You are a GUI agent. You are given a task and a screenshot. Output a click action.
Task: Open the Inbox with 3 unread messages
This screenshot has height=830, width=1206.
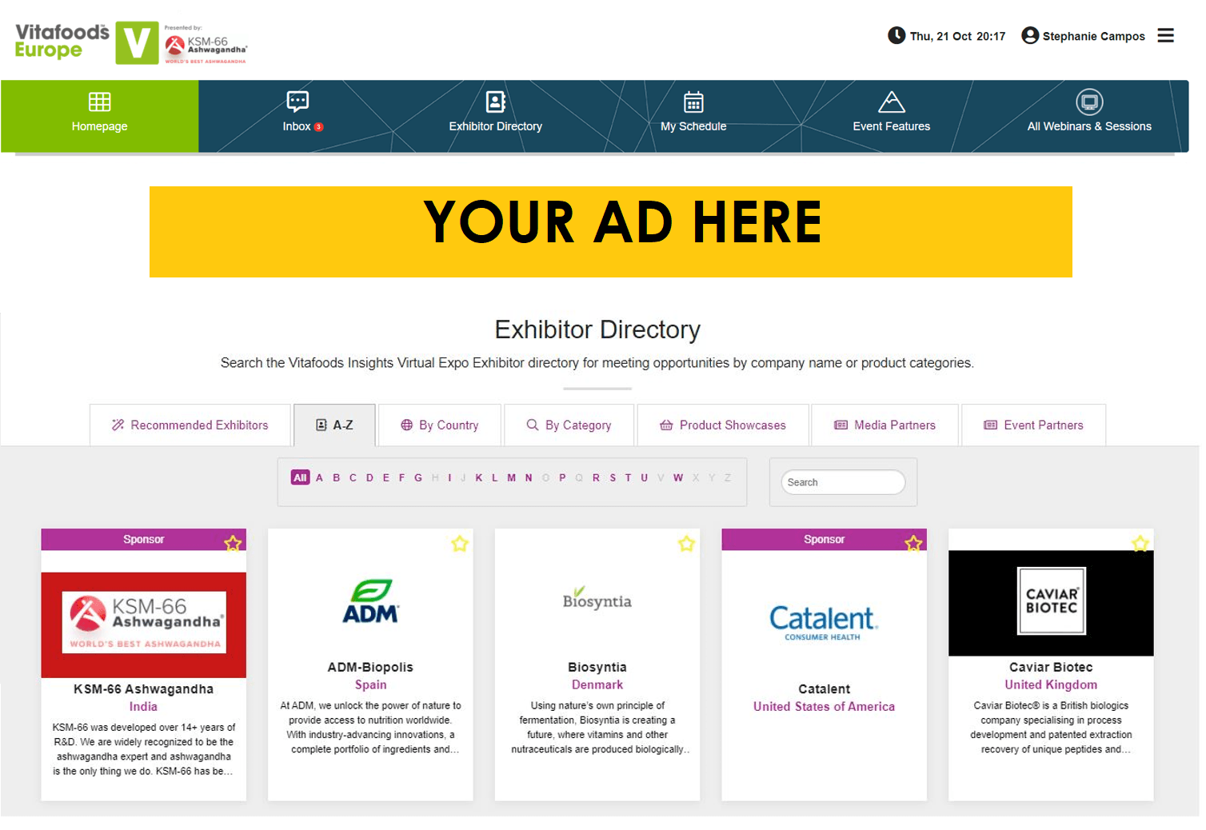[302, 116]
